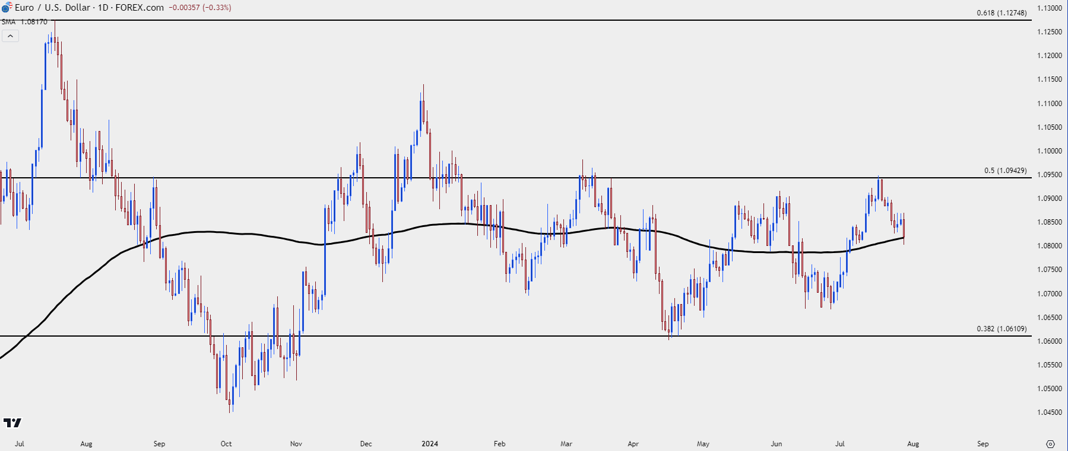Click the 0.382 (1.06109) Fibonacci label
This screenshot has width=1068, height=451.
pos(1002,329)
